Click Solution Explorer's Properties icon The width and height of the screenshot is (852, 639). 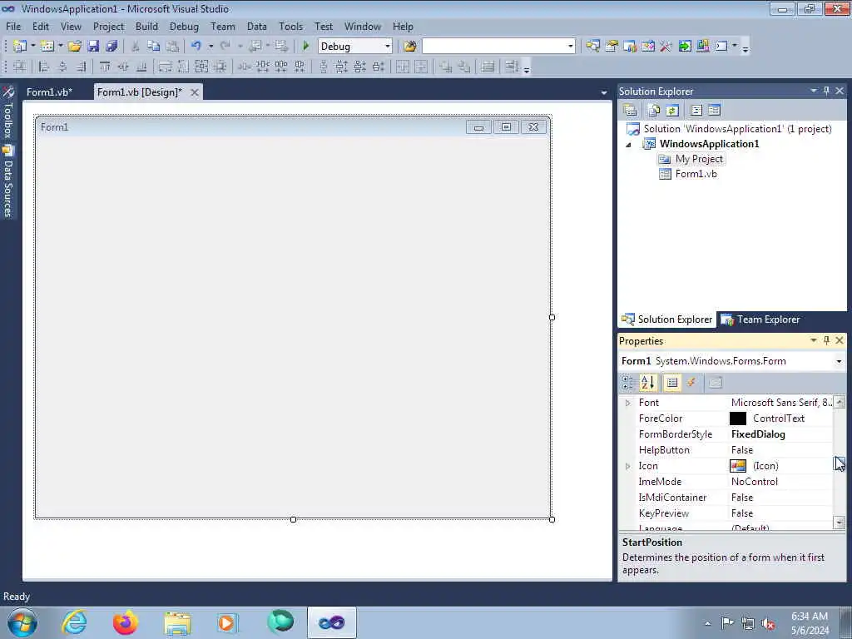coord(631,111)
